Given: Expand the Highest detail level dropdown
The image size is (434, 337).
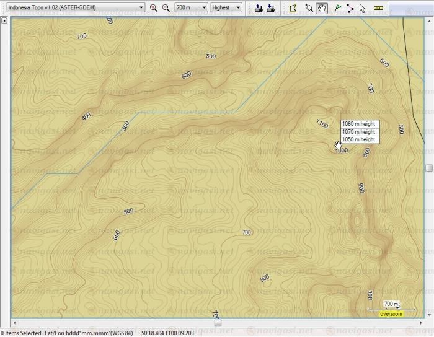Looking at the screenshot, I should coord(227,8).
